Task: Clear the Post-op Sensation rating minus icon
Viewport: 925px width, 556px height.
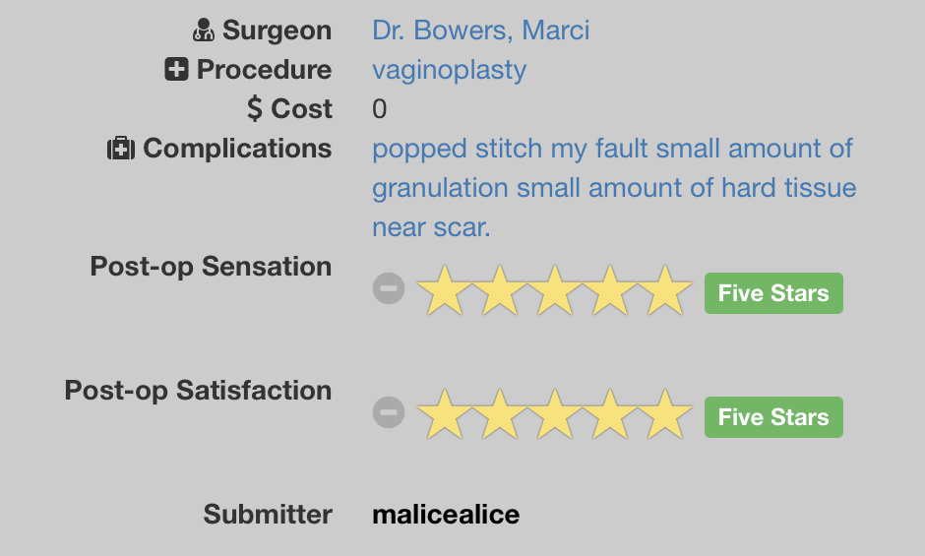Action: 389,289
